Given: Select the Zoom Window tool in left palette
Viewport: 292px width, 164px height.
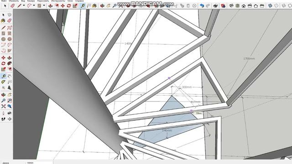Looking at the screenshot, I should click(9, 100).
